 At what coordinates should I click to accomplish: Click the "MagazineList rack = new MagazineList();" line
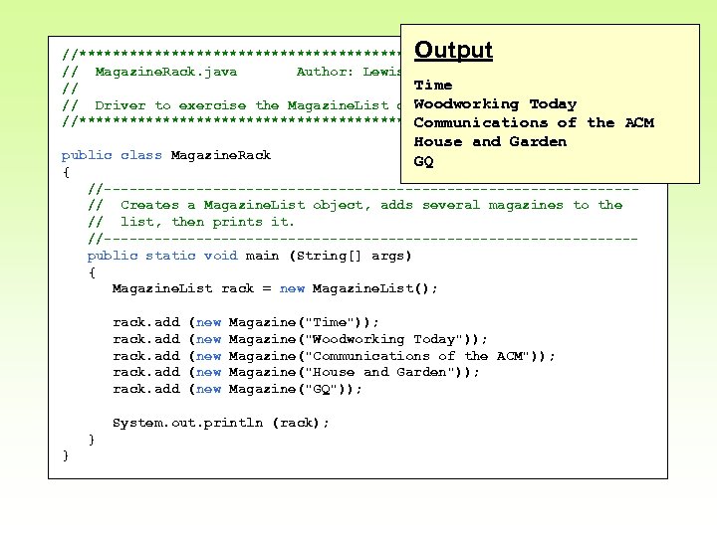275,288
